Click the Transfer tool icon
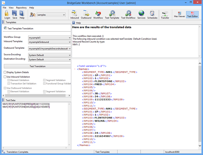 (x=165, y=14)
